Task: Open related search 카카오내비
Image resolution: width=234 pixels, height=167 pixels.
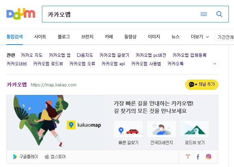Action: (16, 64)
